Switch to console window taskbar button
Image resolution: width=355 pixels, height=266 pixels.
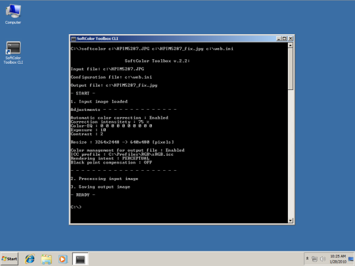(80, 259)
